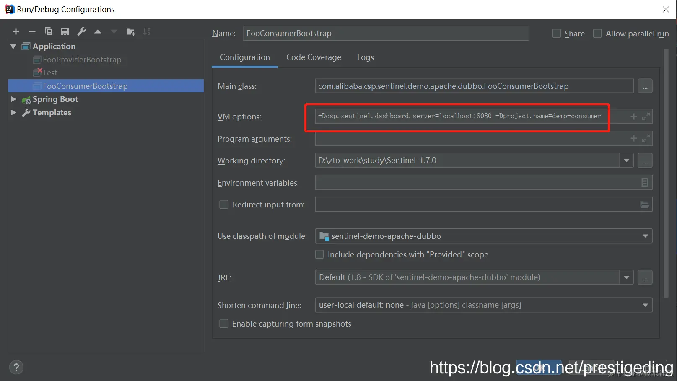Copy the selected configuration
Screen dimensions: 677x381
coord(49,31)
